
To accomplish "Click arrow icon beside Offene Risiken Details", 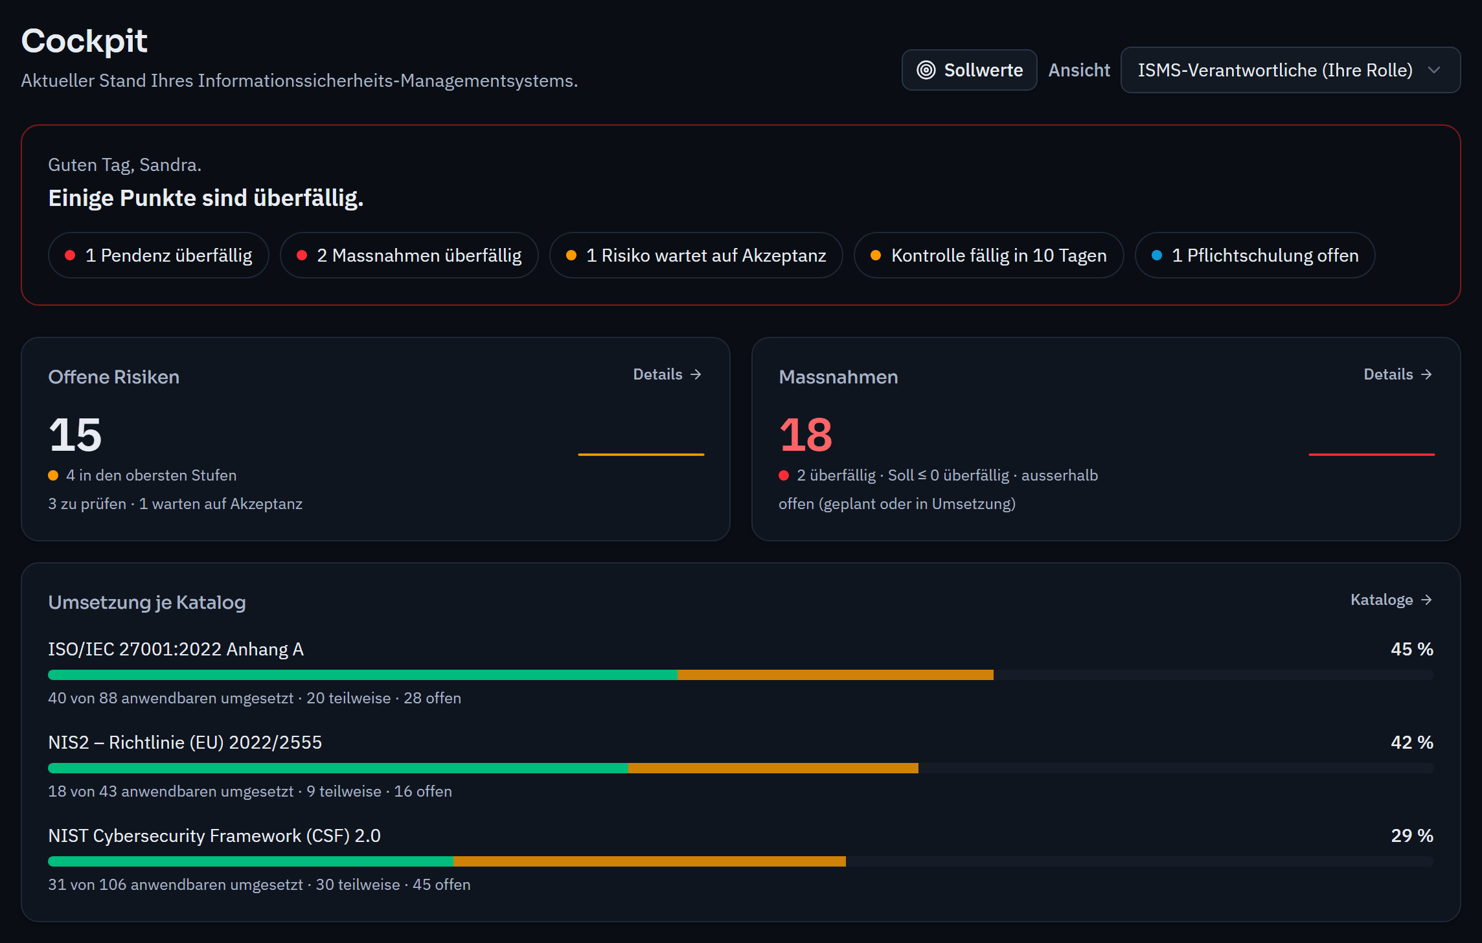I will (696, 374).
